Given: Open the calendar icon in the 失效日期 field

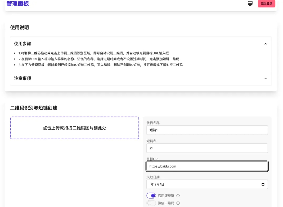Looking at the screenshot, I should 263,184.
